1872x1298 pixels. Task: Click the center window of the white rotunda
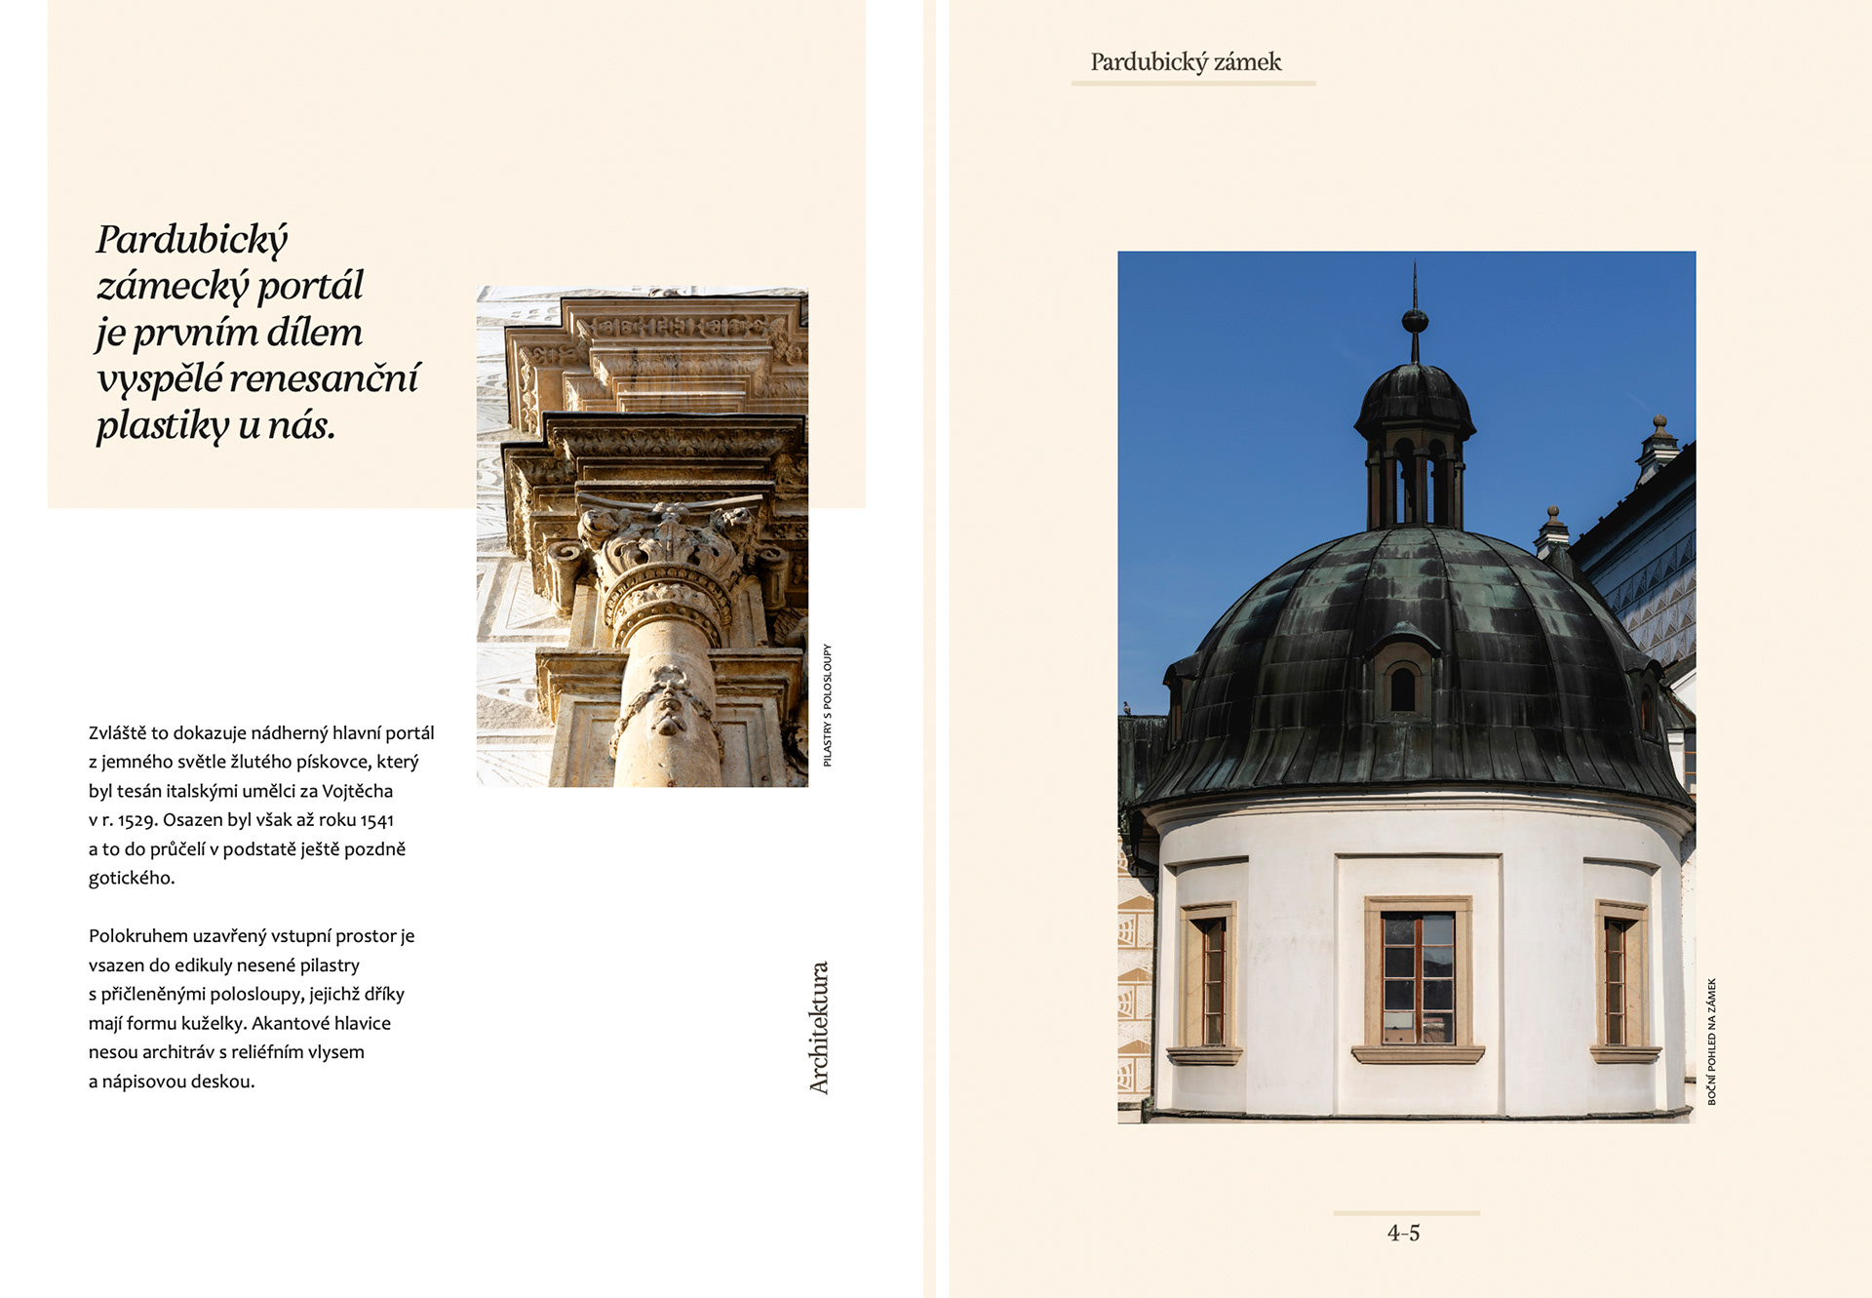1418,977
